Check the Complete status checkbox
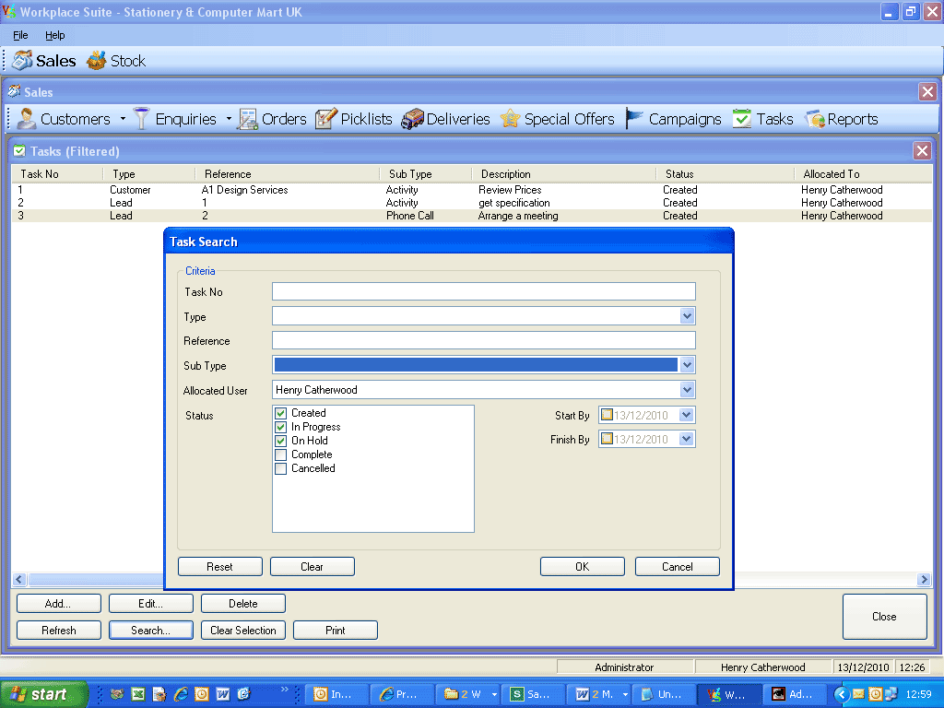The width and height of the screenshot is (944, 708). (280, 454)
